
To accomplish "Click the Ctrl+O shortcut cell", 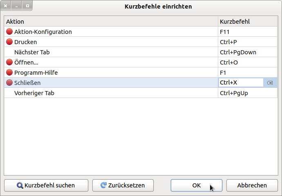I will coord(247,62).
